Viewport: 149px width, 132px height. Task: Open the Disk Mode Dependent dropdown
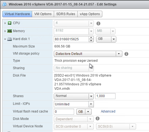click(x=74, y=119)
